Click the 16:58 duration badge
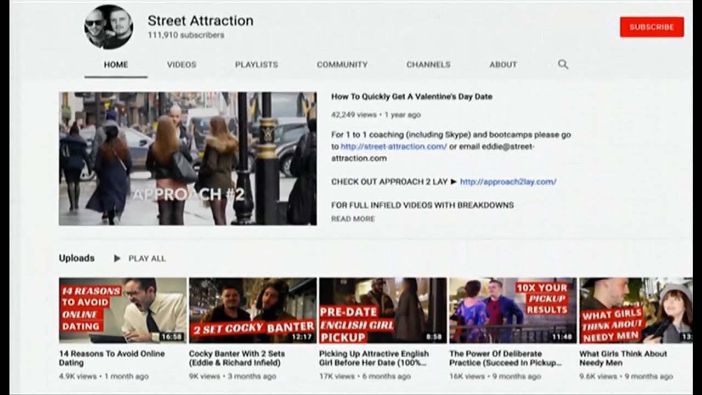The height and width of the screenshot is (395, 702). coord(173,336)
